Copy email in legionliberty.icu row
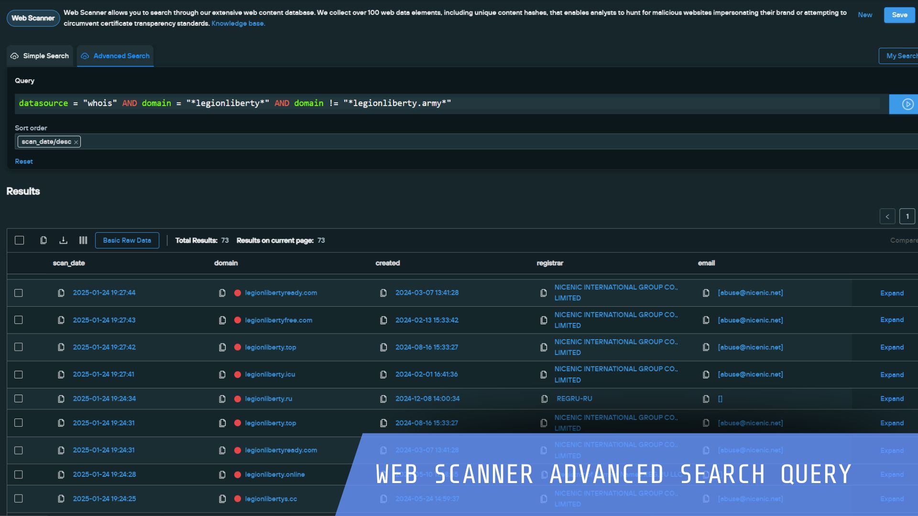 coord(706,375)
